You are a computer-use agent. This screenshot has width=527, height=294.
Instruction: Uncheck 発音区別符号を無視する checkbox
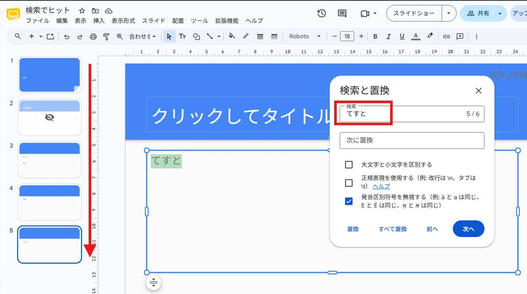pos(349,201)
